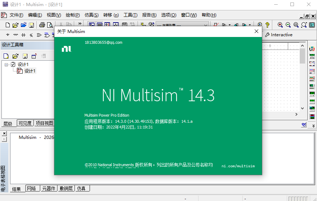Close the spreadsheet view panel
The width and height of the screenshot is (317, 201).
pos(4,133)
